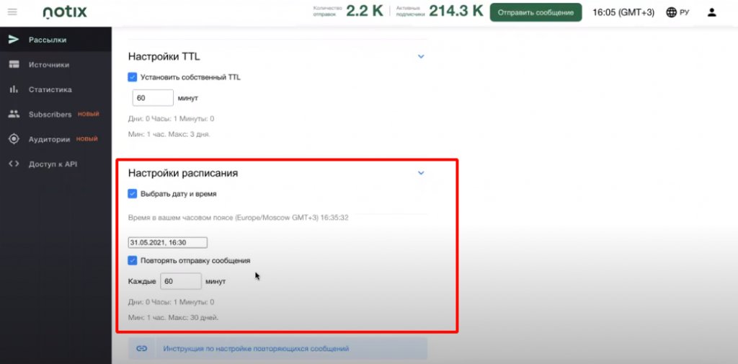Viewport: 738px width, 364px height.
Task: Toggle Выбрать дату и время checkbox
Action: pos(132,194)
